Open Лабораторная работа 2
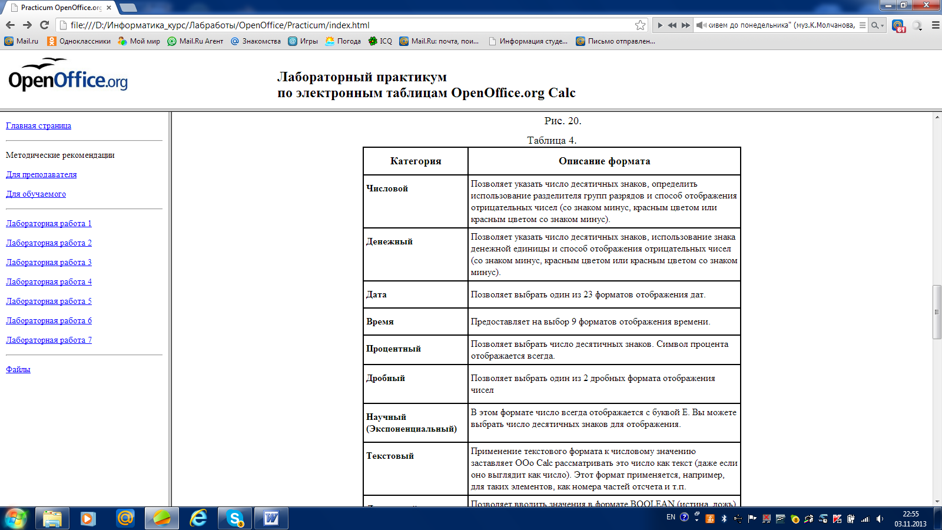Image resolution: width=942 pixels, height=530 pixels. pyautogui.click(x=49, y=243)
